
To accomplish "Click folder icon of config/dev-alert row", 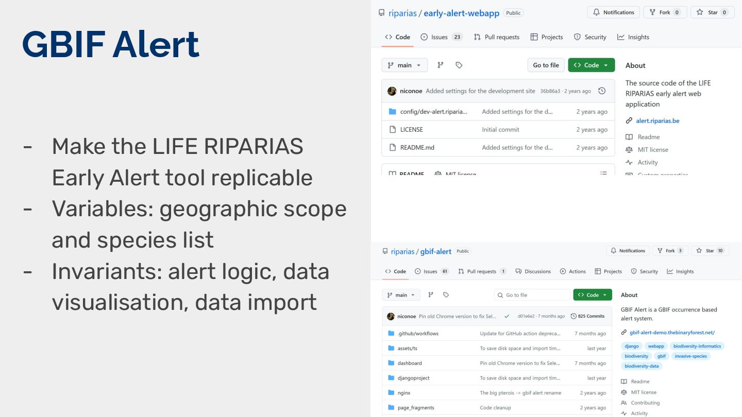I will (x=392, y=112).
